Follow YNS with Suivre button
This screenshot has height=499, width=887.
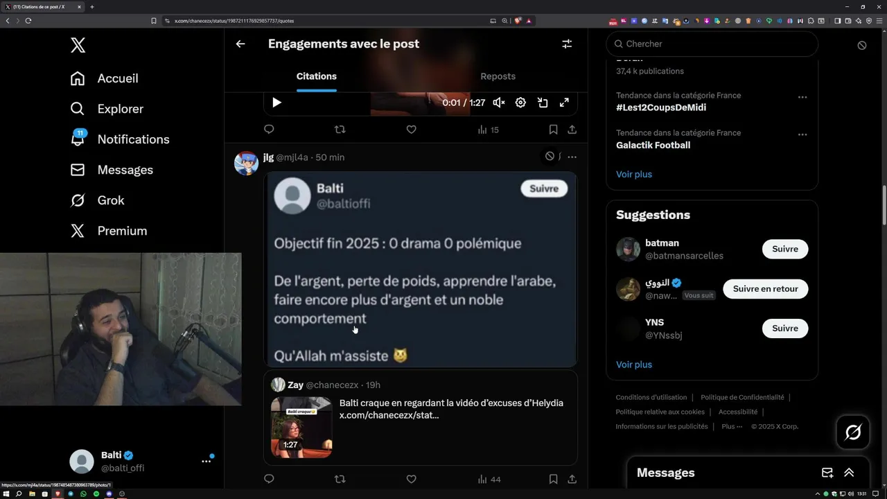point(785,329)
